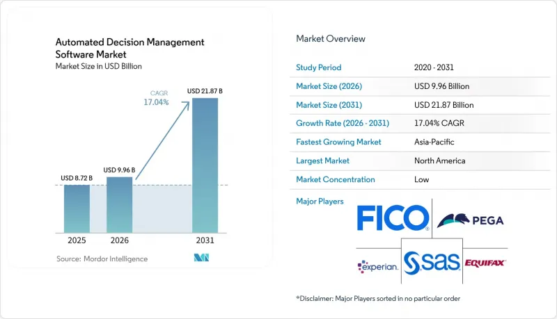Click the 'USD 21.87 Billion' table value
The height and width of the screenshot is (319, 557).
444,105
